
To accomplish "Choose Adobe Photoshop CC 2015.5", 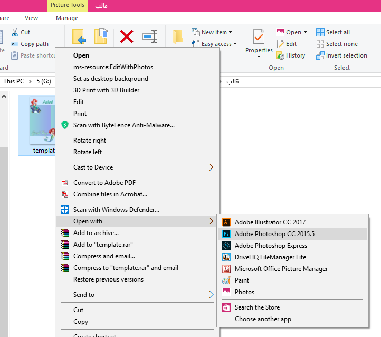I will [x=292, y=234].
